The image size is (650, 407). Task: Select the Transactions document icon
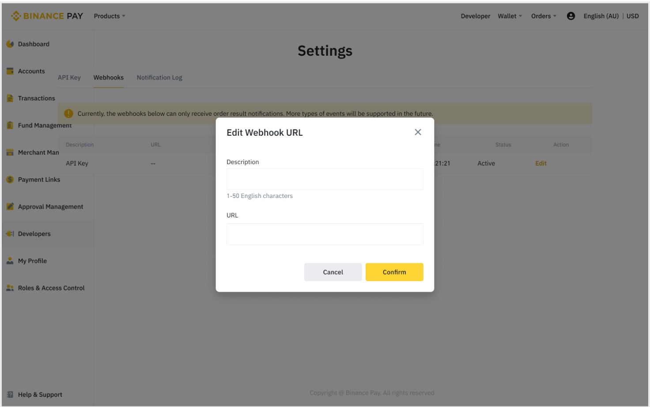pyautogui.click(x=10, y=98)
